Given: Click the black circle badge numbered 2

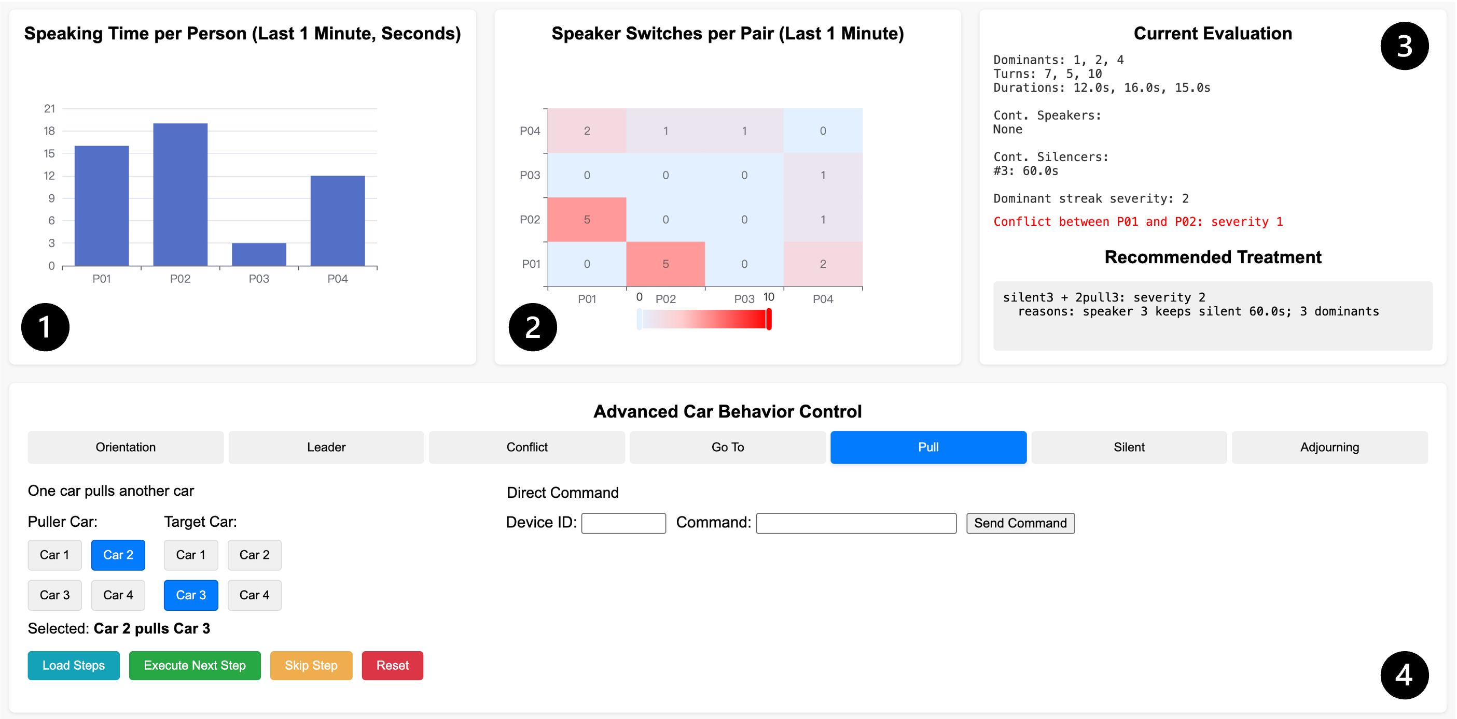Looking at the screenshot, I should click(x=532, y=327).
